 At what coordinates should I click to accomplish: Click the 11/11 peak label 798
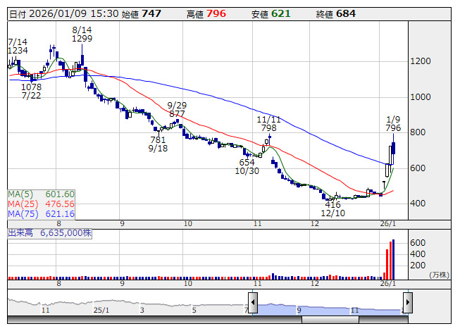[268, 128]
